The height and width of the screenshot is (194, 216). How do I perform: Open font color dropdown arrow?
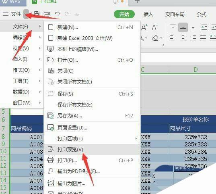[146, 38]
